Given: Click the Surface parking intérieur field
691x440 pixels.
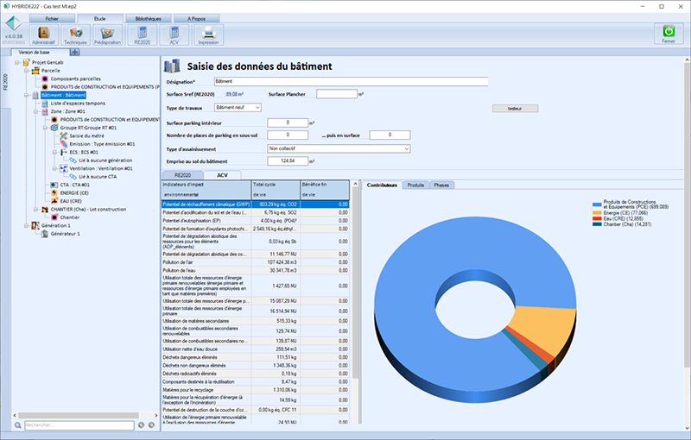Looking at the screenshot, I should tap(288, 123).
